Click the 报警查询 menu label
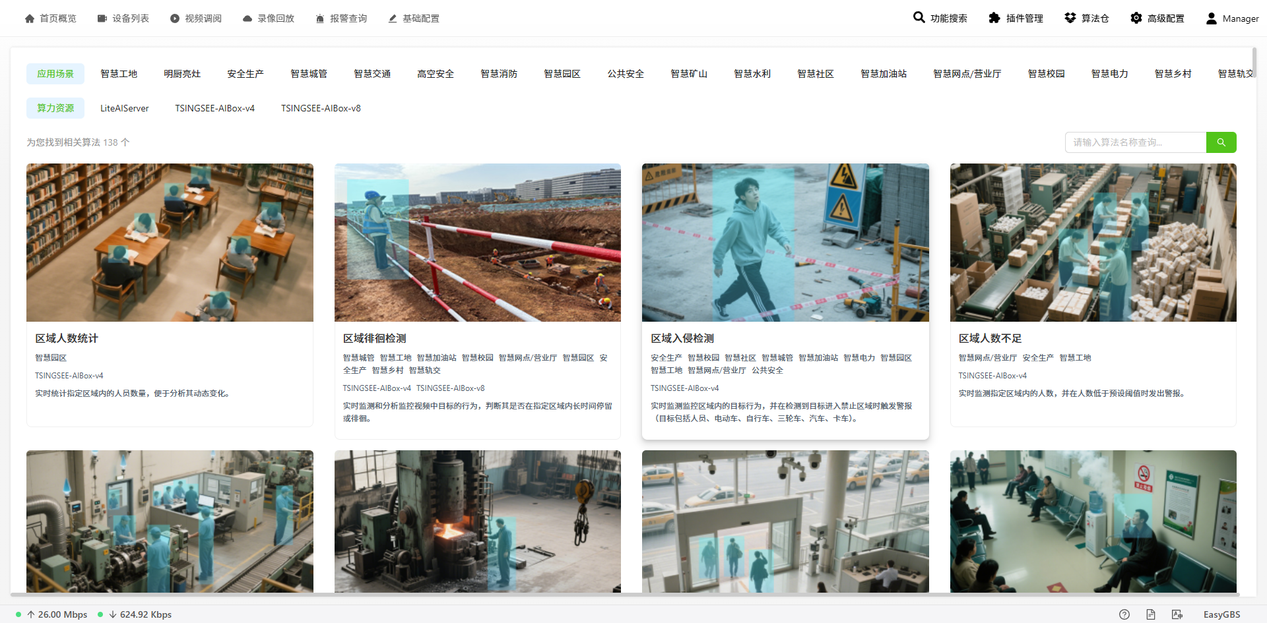Image resolution: width=1267 pixels, height=623 pixels. (x=348, y=18)
